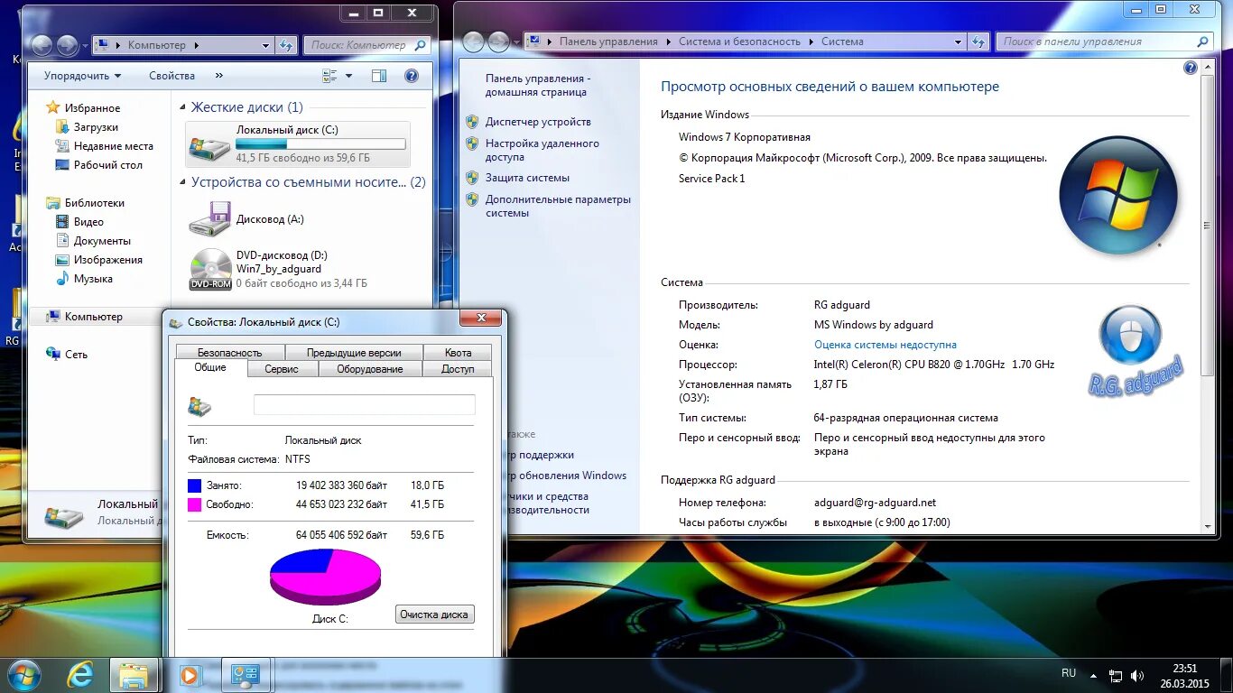Switch to Квота tab

click(x=458, y=353)
